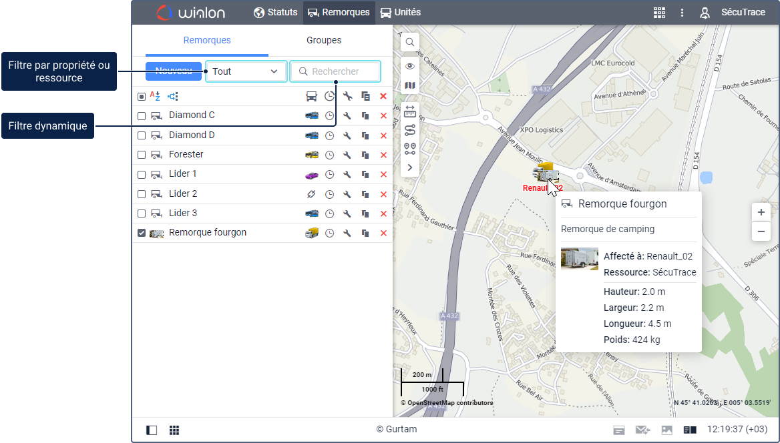Uncheck the Remorque fourgon checkbox
Viewport: 780px width, 443px height.
click(x=142, y=233)
